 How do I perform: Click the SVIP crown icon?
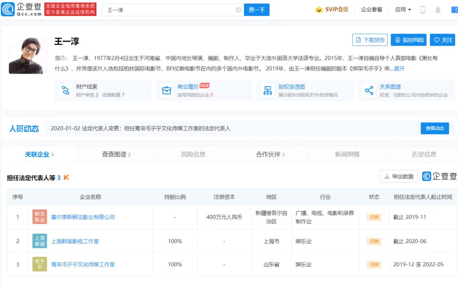point(319,9)
